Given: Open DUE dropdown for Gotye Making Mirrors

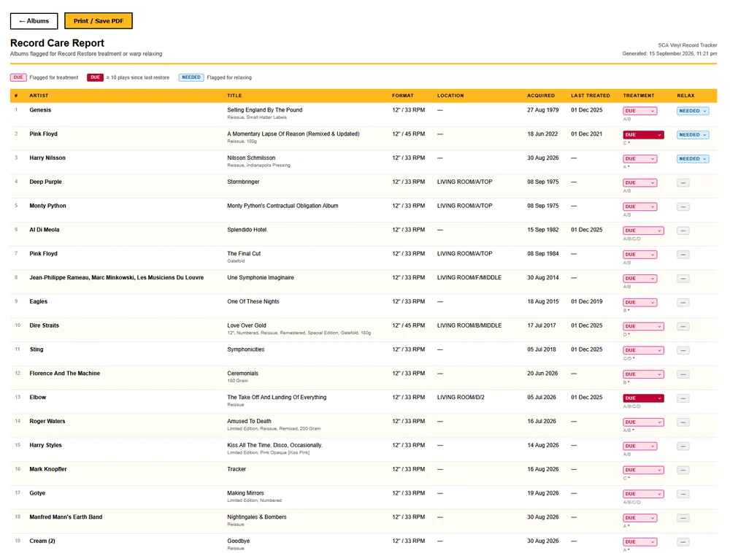Looking at the screenshot, I should pyautogui.click(x=643, y=494).
